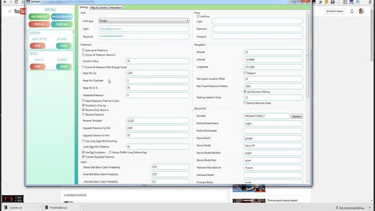375x211 pixels.
Task: Disable Use Discovery Pathing
Action: pos(245,91)
